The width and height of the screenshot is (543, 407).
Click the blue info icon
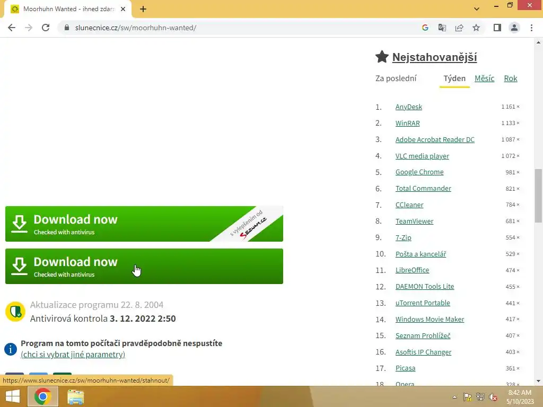click(x=11, y=349)
